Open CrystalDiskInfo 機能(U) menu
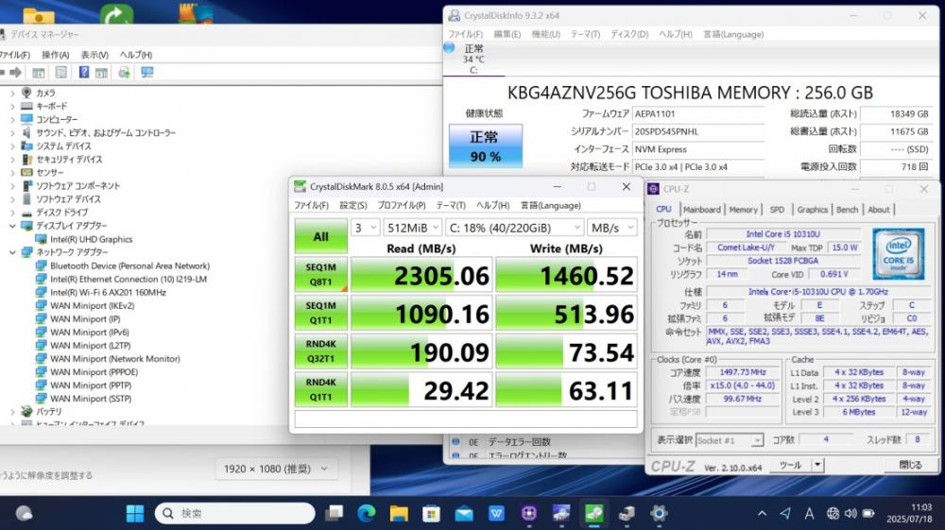945x530 pixels. (x=545, y=34)
